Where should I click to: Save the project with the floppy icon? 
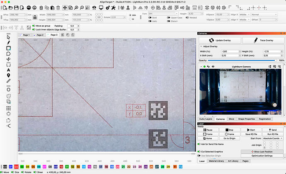tap(16, 7)
